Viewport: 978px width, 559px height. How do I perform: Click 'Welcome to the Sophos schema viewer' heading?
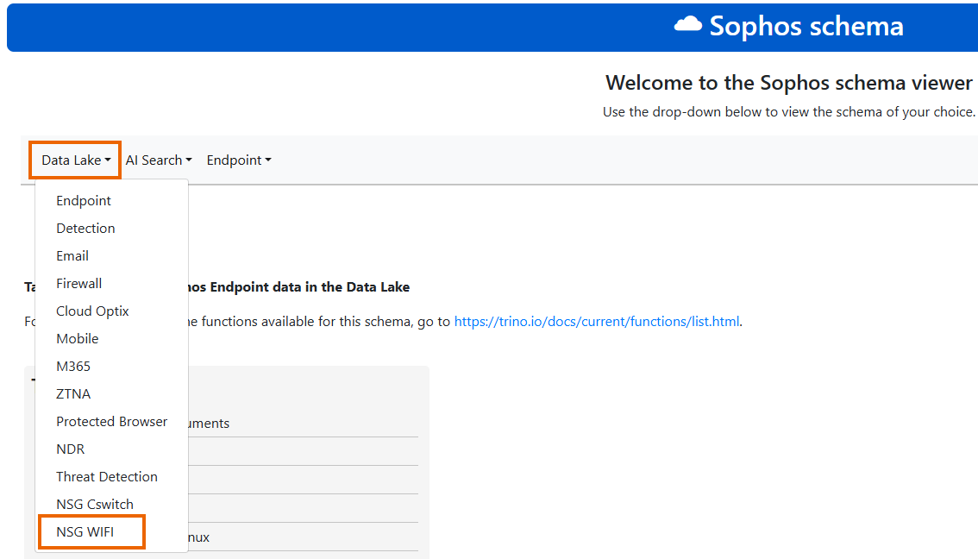(x=788, y=83)
